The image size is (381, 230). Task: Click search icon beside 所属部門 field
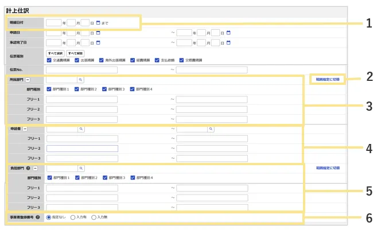(81, 80)
